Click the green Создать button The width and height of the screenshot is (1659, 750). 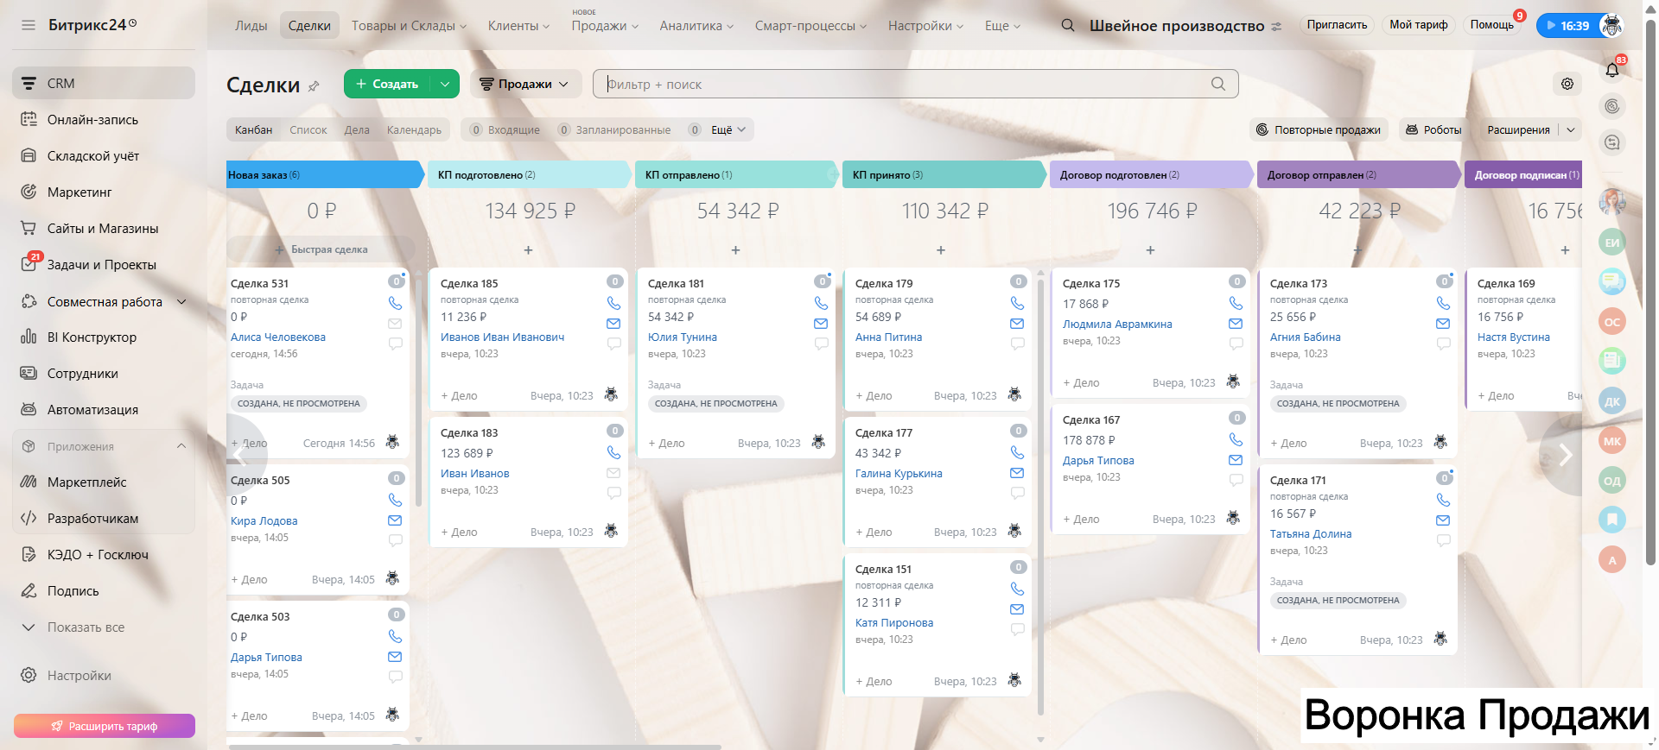386,84
